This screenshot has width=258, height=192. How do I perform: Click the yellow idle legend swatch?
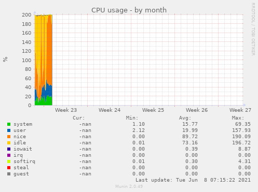9,143
